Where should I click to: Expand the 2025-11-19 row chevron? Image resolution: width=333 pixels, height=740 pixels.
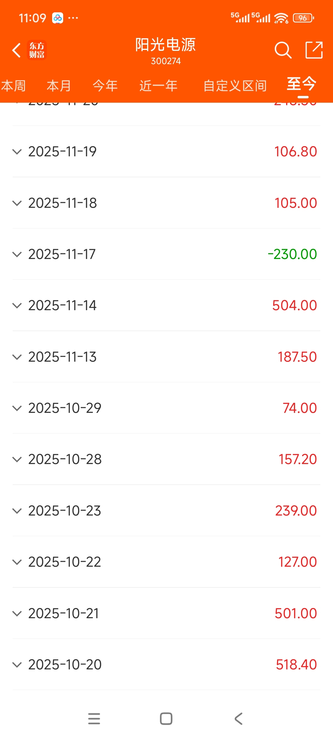[17, 152]
